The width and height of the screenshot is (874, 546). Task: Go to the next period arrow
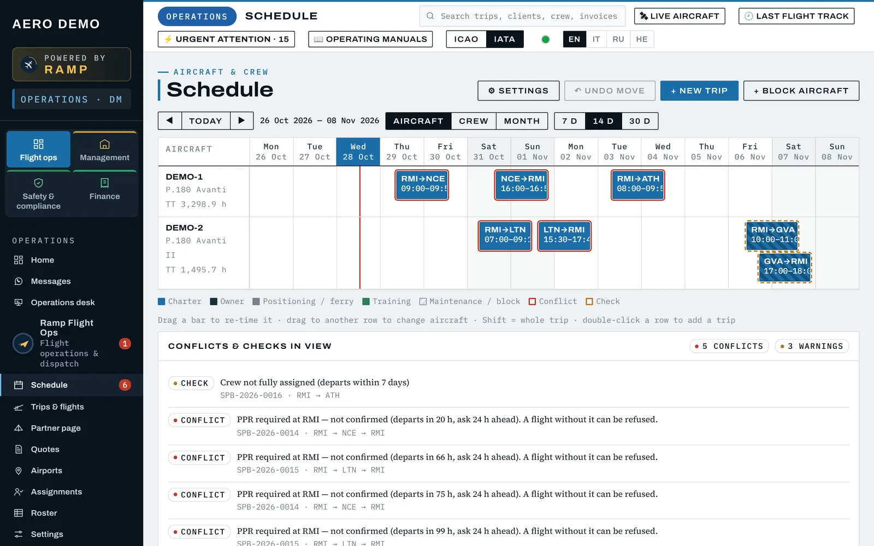tap(241, 121)
